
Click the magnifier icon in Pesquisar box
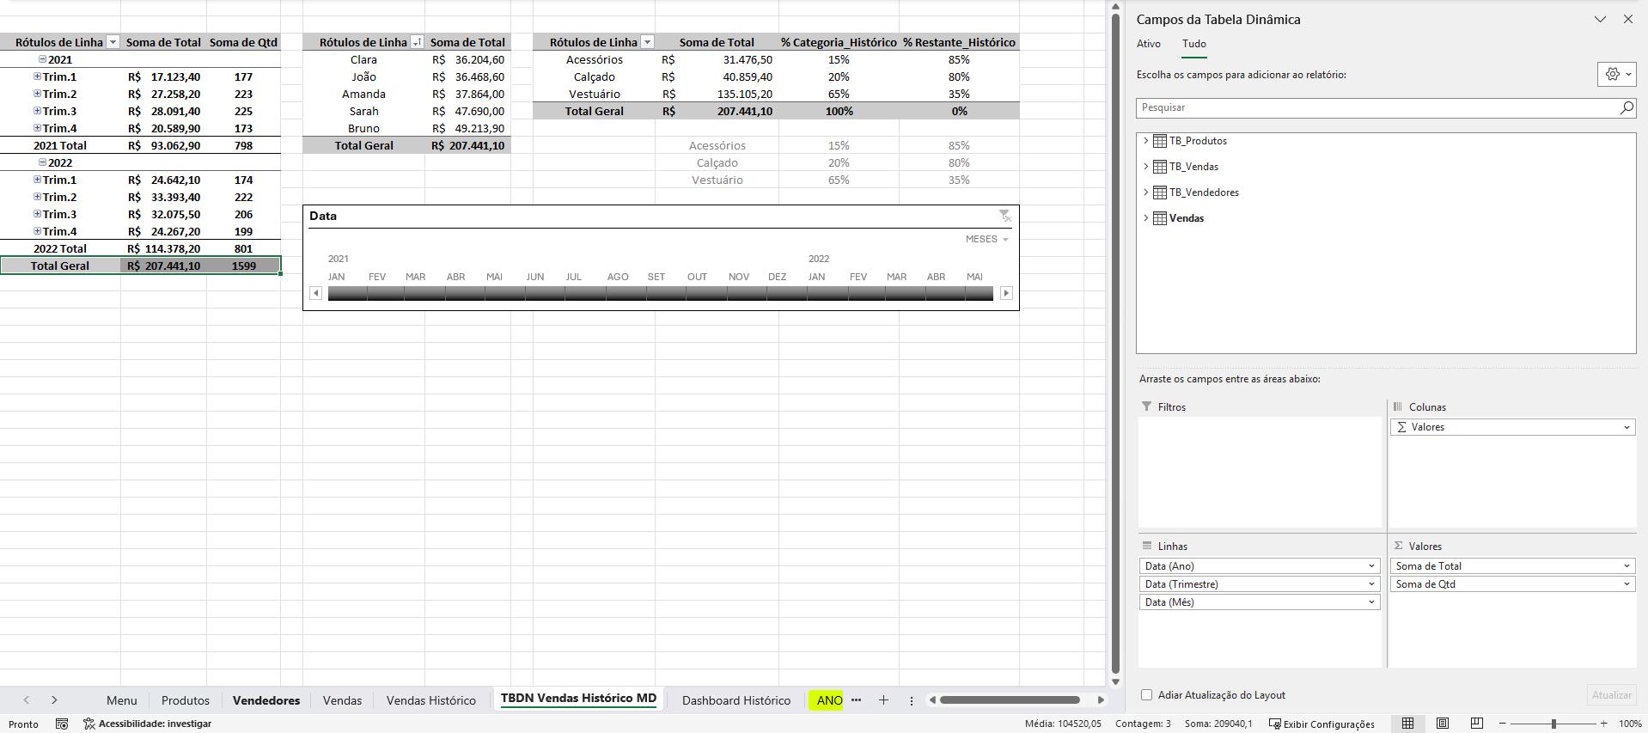click(1626, 107)
